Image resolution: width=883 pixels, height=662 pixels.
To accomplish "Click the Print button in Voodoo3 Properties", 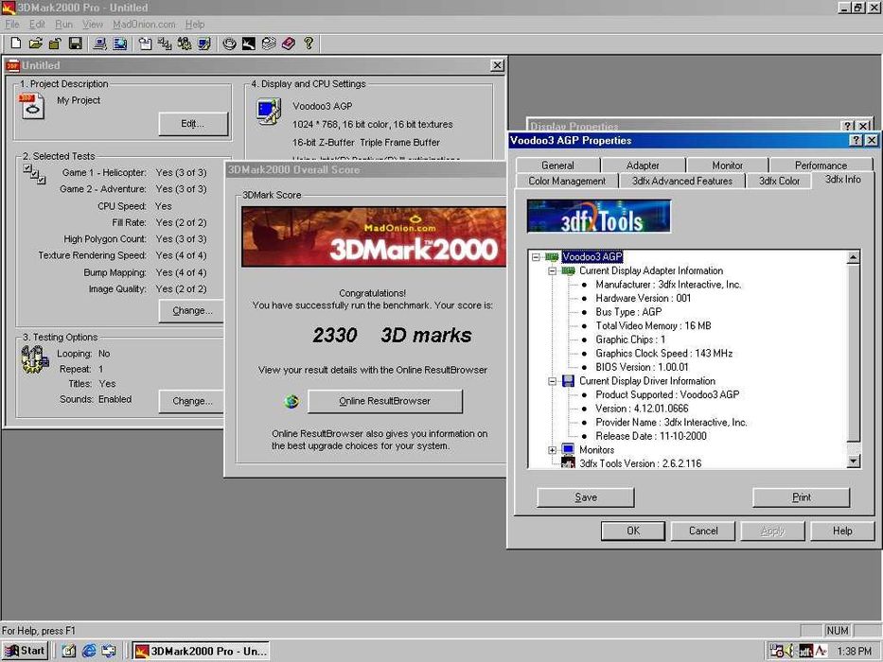I will 801,497.
